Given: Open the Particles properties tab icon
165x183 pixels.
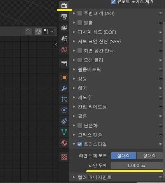Looking at the screenshot, I should coord(64,99).
